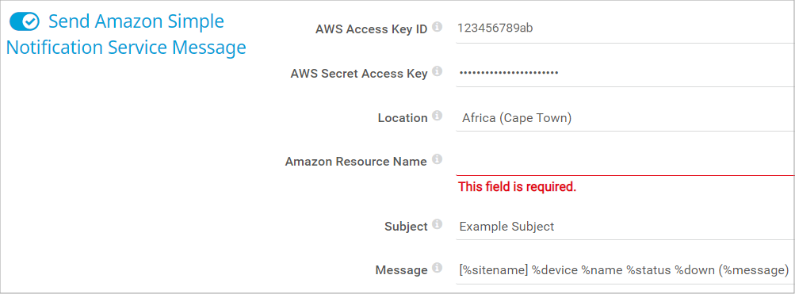Viewport: 795px width, 294px height.
Task: View help for Amazon Resource Name
Action: click(437, 159)
